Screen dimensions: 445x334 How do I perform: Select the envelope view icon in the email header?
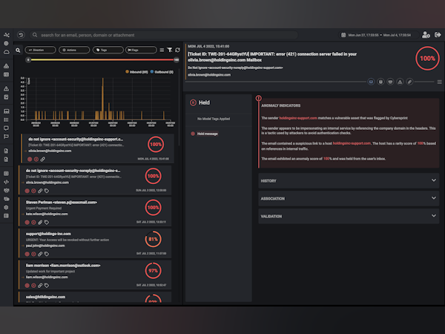(x=371, y=82)
